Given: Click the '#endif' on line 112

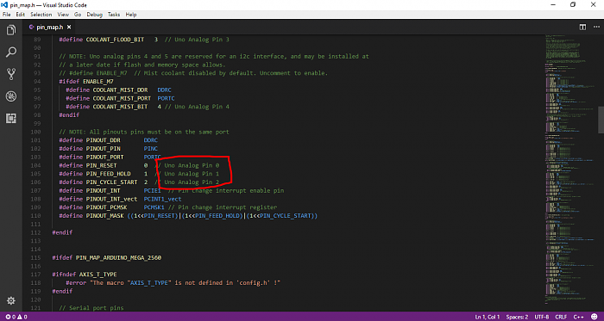Looking at the screenshot, I should [x=62, y=232].
